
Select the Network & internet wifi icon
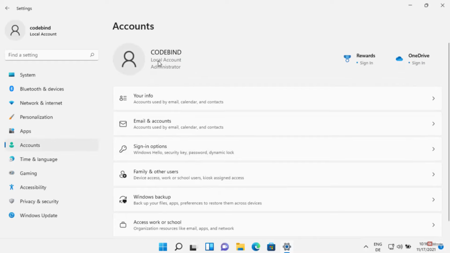(11, 103)
